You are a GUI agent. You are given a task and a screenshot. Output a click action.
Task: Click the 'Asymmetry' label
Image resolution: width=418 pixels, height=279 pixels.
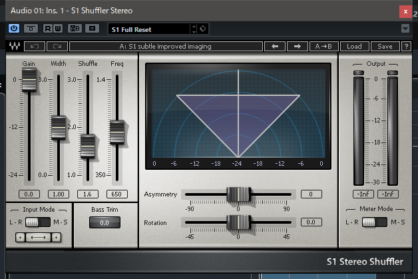pyautogui.click(x=160, y=194)
